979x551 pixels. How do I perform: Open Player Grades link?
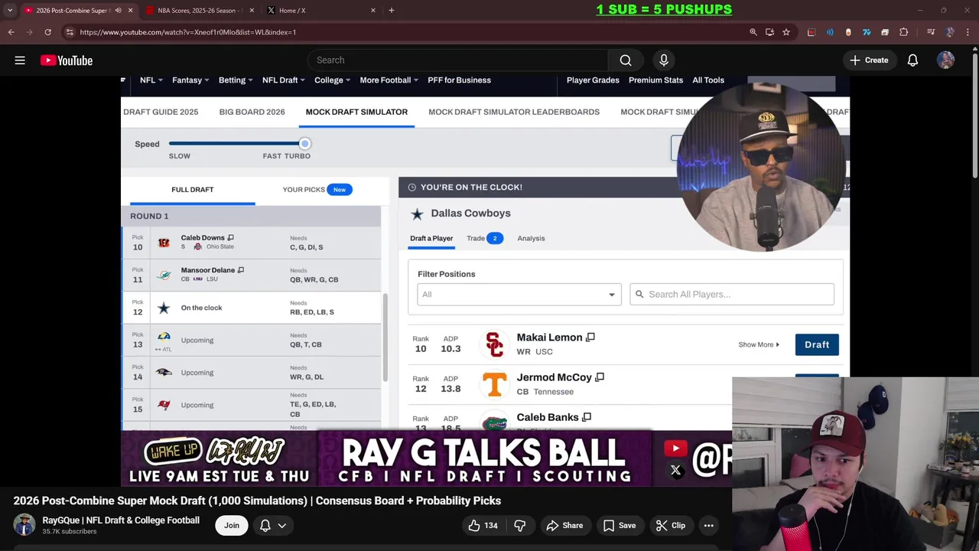[593, 80]
